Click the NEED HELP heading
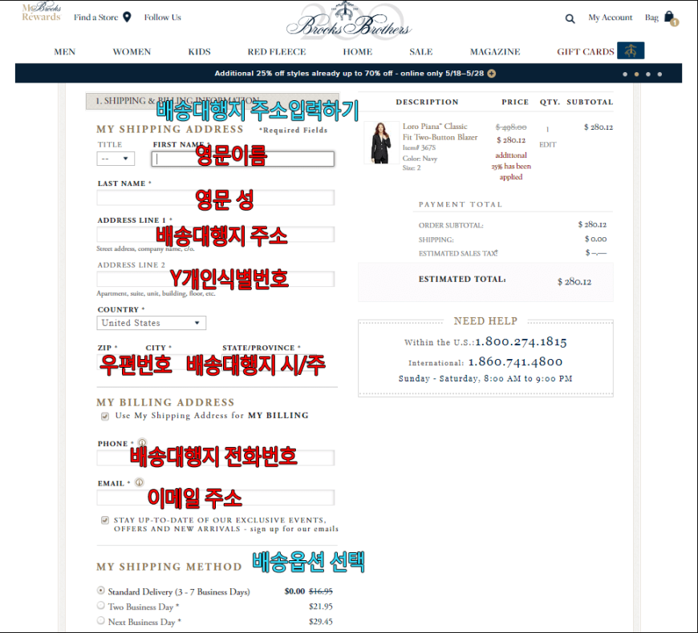Image resolution: width=698 pixels, height=633 pixels. pos(485,321)
